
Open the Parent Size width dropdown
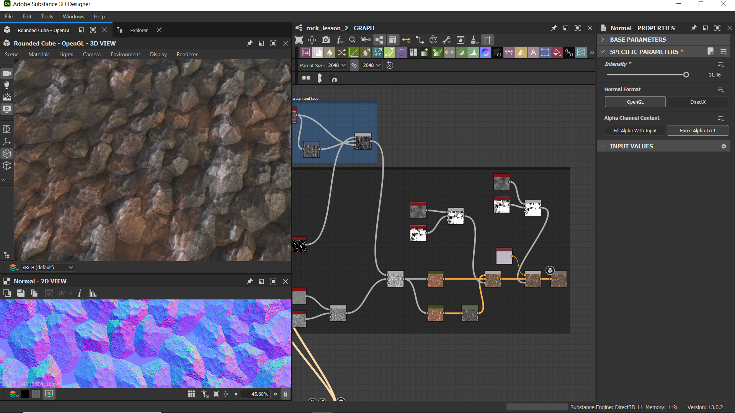337,65
